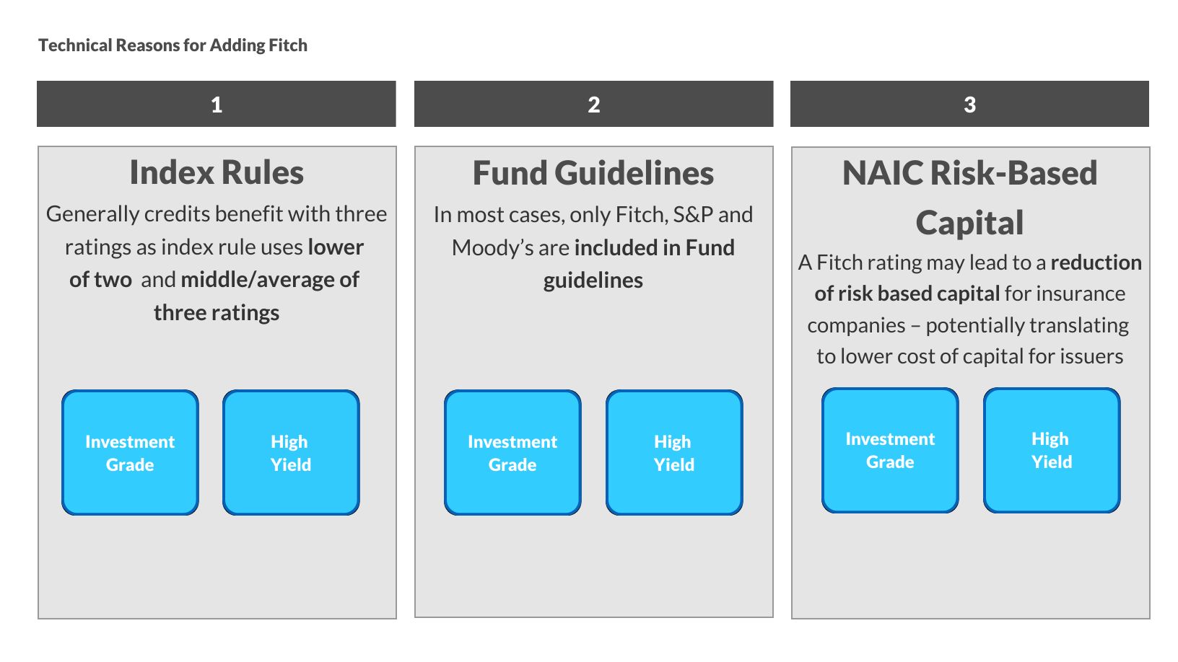Screen dimensions: 1178x662
Task: Click 'to lower cost of capital' line
Action: [x=969, y=356]
